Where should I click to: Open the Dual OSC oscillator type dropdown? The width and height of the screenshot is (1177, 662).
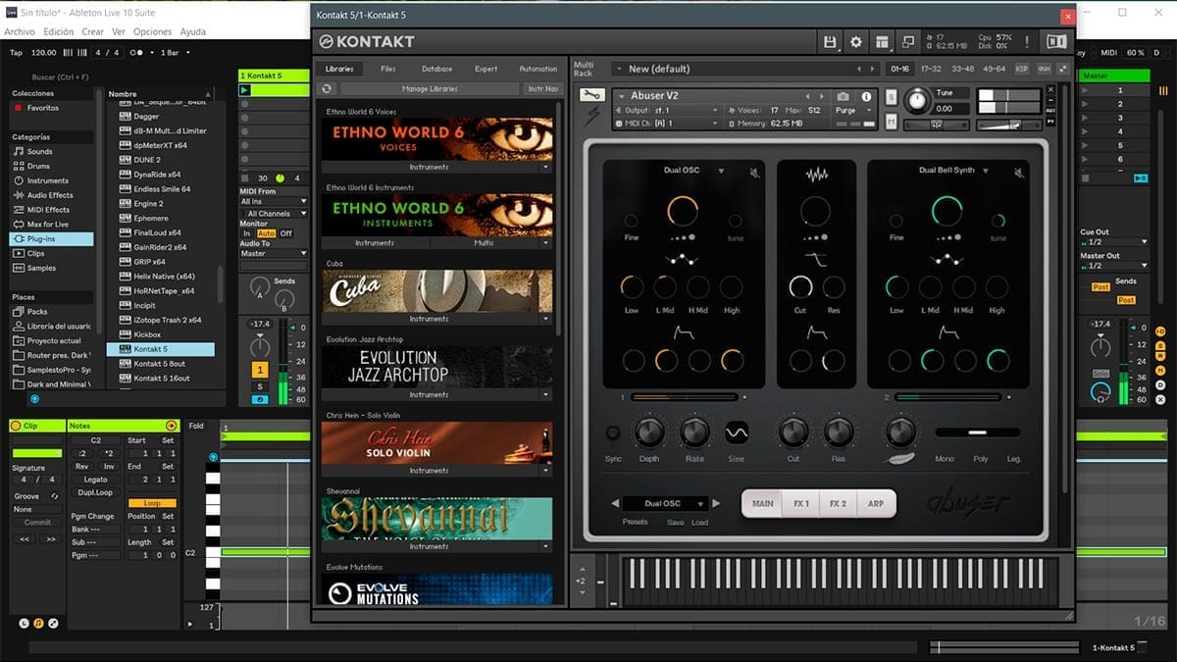(721, 171)
